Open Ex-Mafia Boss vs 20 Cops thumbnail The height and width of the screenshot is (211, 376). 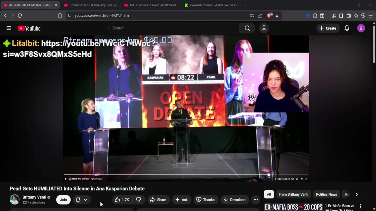[x=293, y=207]
